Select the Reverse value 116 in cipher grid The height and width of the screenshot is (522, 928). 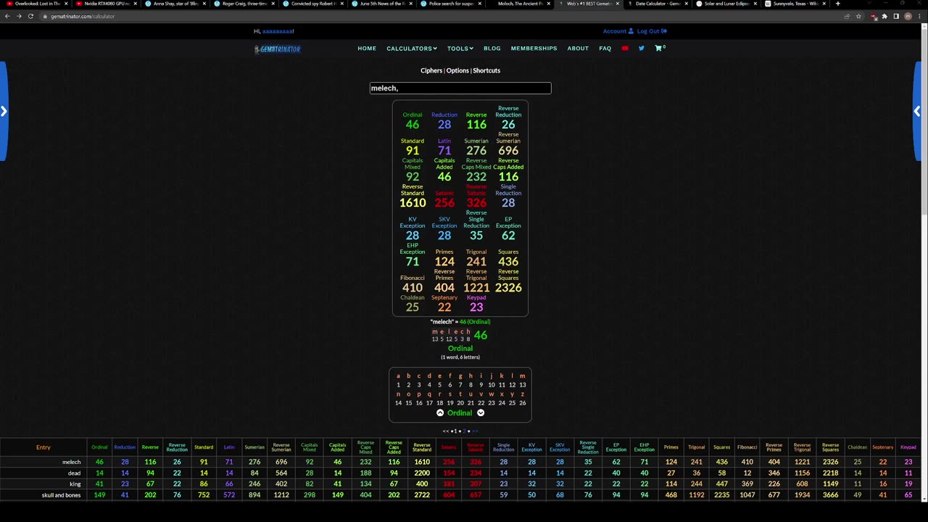click(476, 125)
